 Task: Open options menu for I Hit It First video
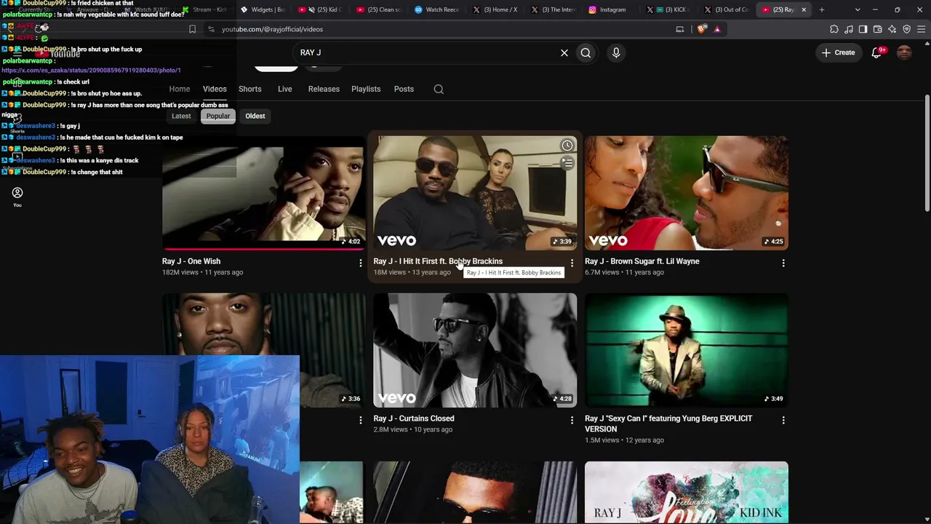[572, 263]
